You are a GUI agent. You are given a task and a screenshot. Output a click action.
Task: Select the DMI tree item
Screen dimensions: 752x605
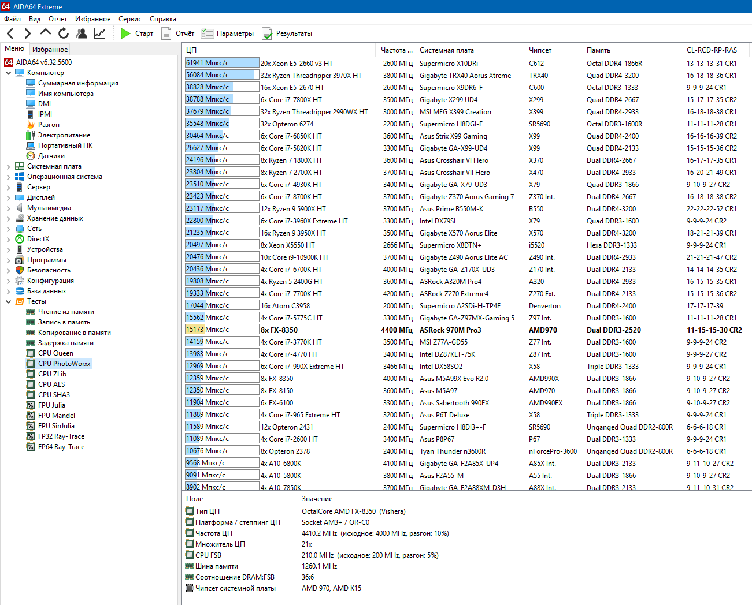tap(39, 104)
